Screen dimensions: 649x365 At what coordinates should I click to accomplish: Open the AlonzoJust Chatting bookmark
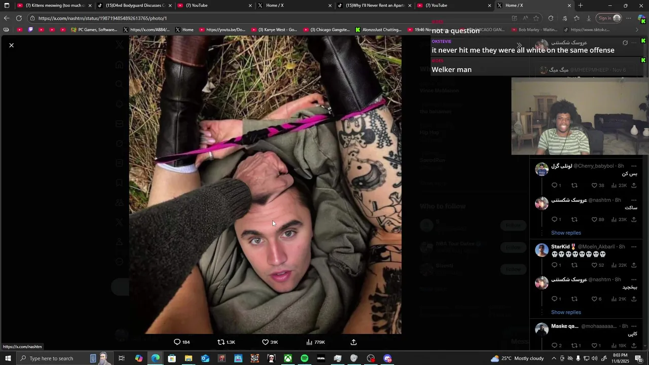coord(378,30)
